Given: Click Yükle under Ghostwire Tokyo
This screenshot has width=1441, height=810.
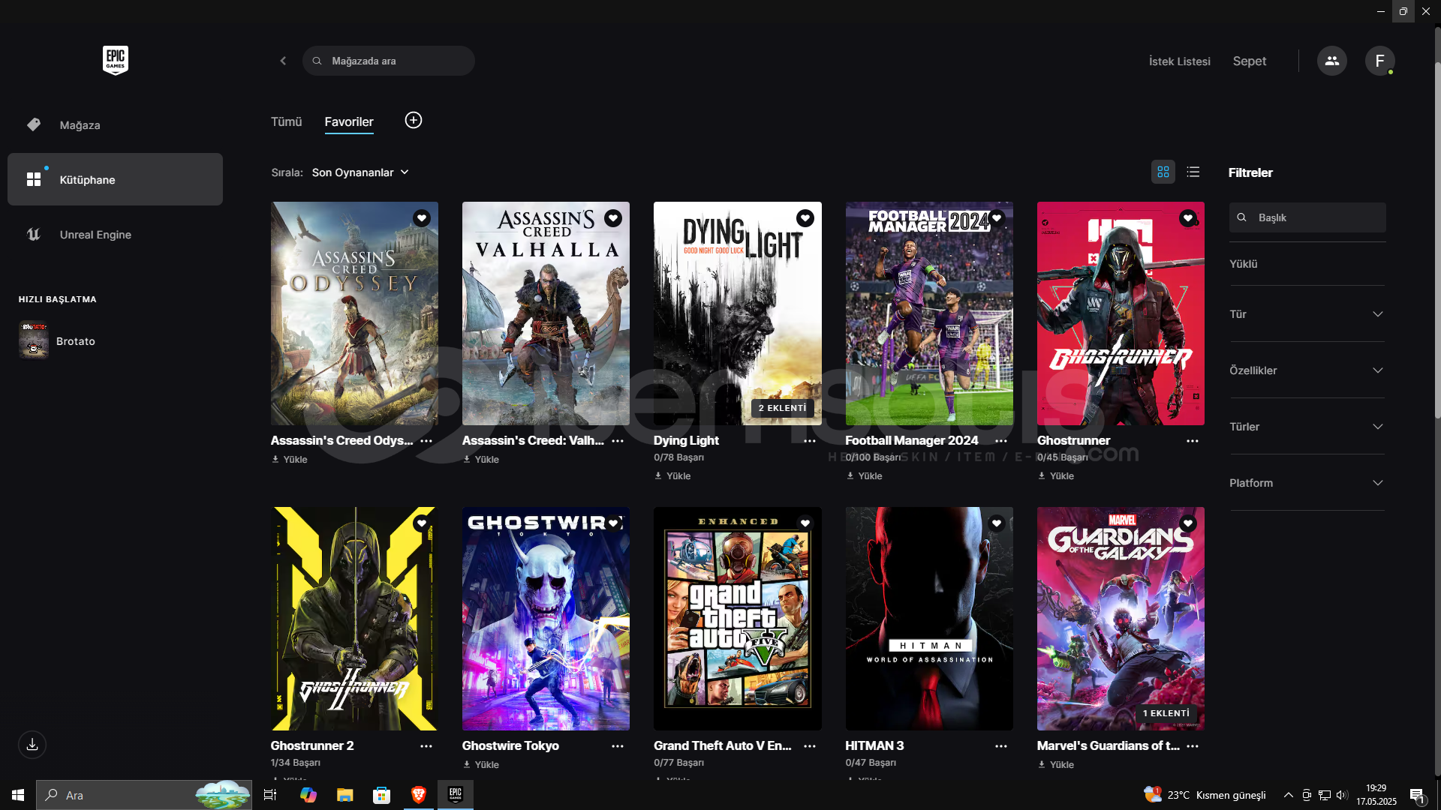Looking at the screenshot, I should [481, 765].
